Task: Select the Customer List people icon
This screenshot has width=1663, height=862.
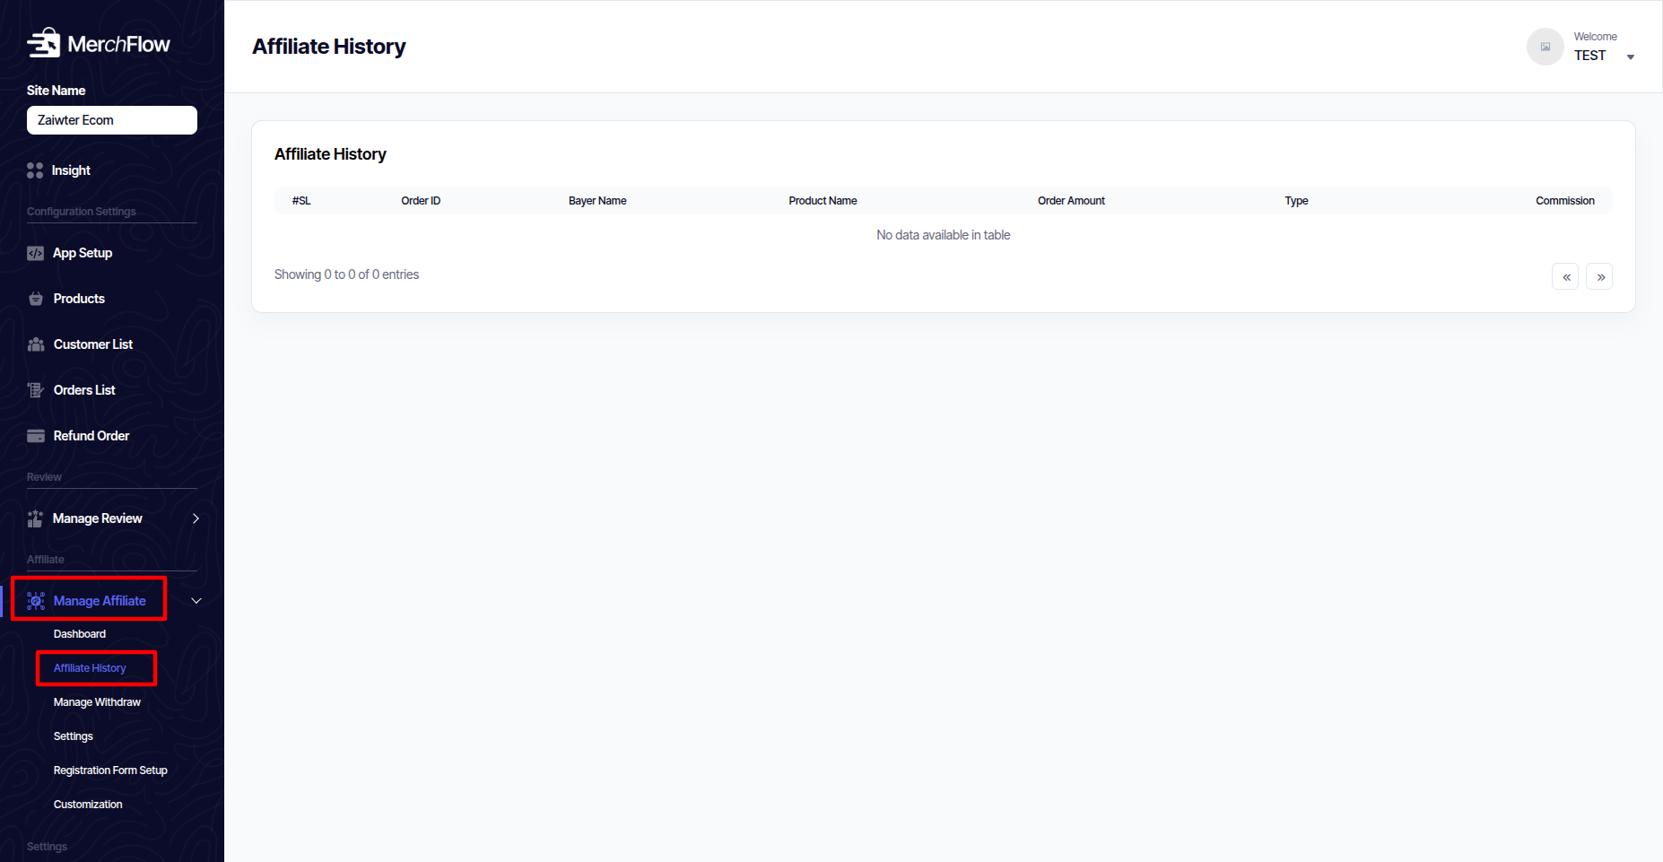Action: [36, 344]
